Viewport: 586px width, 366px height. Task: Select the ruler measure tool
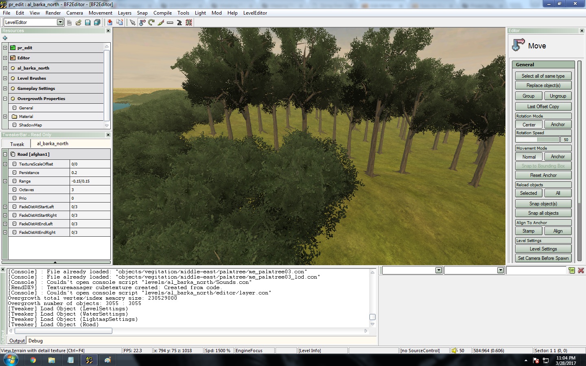[x=170, y=22]
